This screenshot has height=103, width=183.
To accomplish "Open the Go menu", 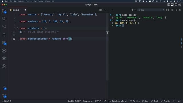I will point(31,1).
